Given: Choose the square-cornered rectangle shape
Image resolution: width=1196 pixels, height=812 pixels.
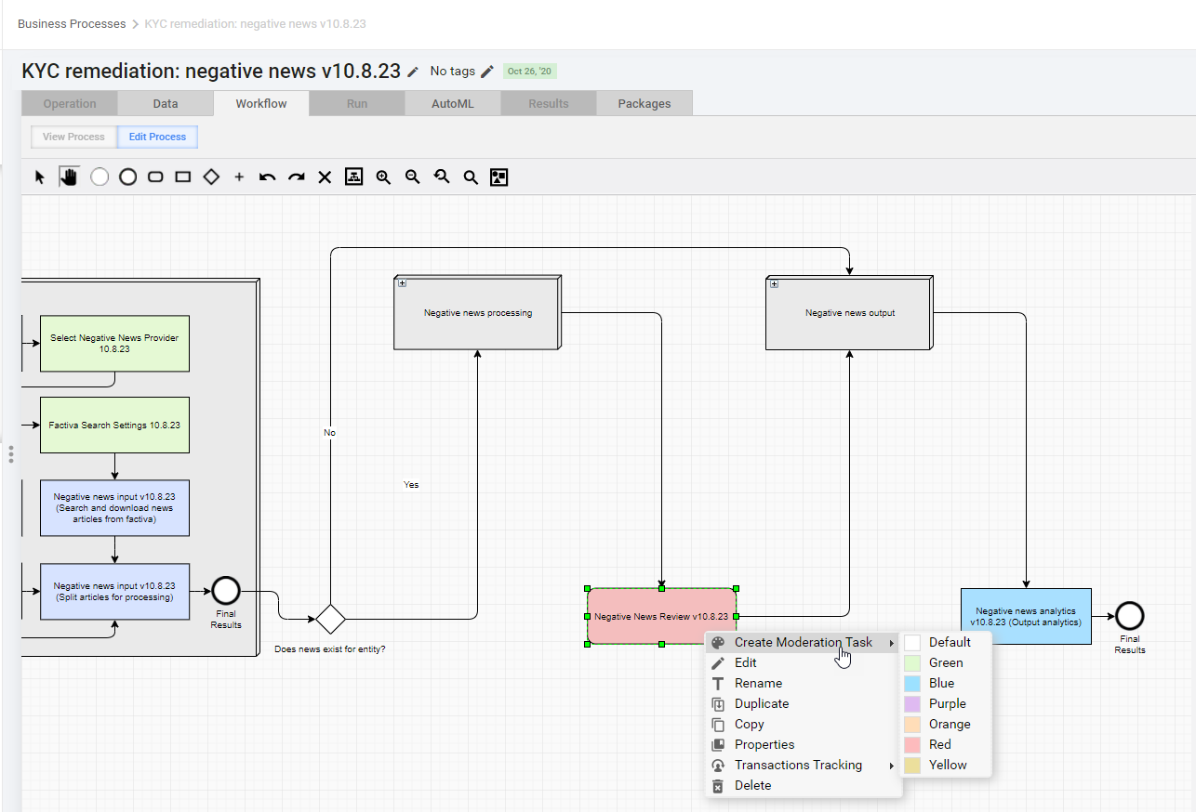Looking at the screenshot, I should pos(183,177).
